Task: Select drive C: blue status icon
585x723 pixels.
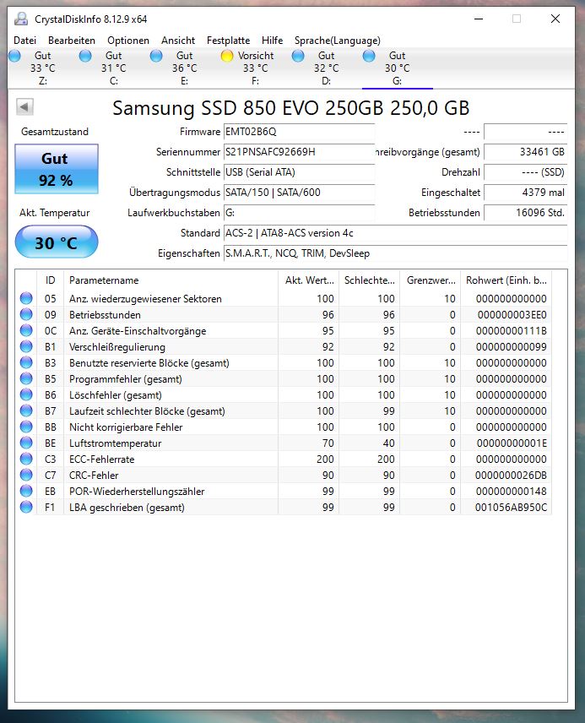Action: 85,56
